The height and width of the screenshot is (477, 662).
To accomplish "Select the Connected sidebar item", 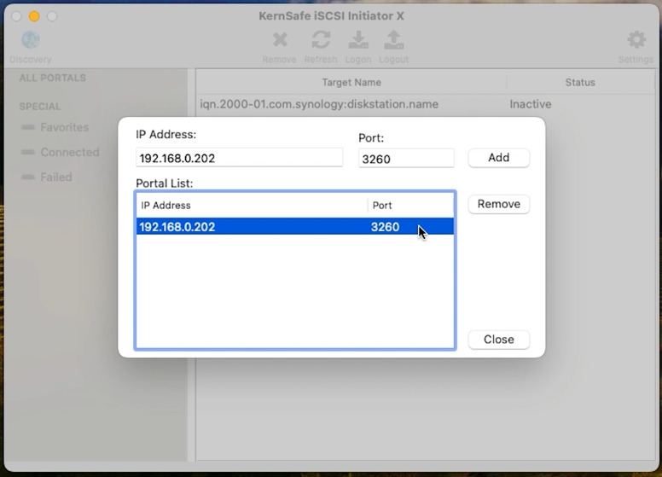I will coord(70,152).
